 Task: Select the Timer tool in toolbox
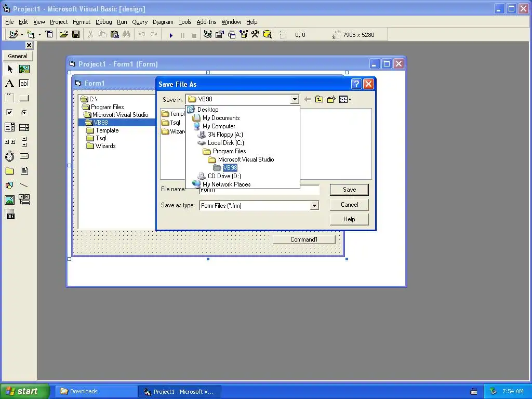click(x=10, y=156)
